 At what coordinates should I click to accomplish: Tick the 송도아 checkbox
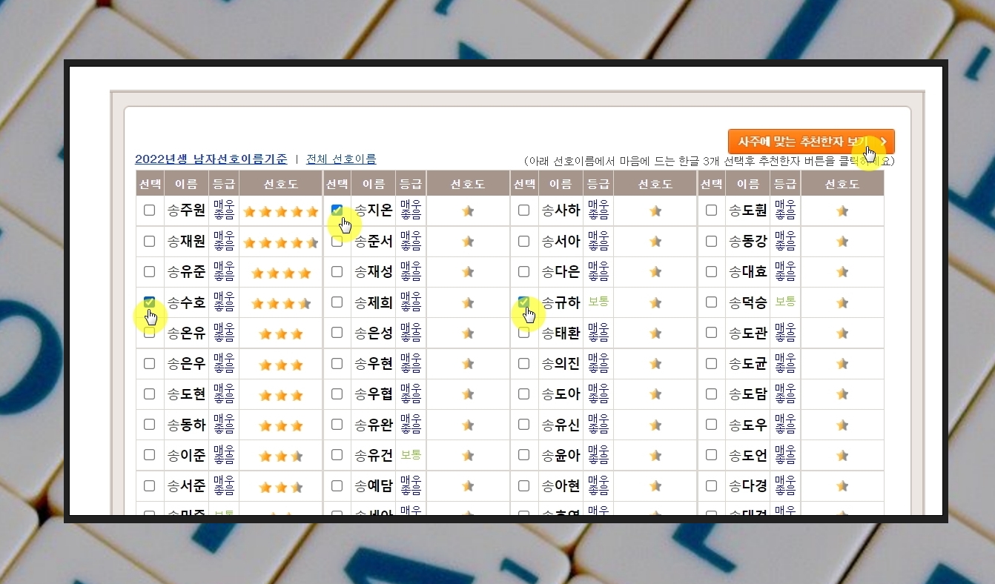[524, 394]
